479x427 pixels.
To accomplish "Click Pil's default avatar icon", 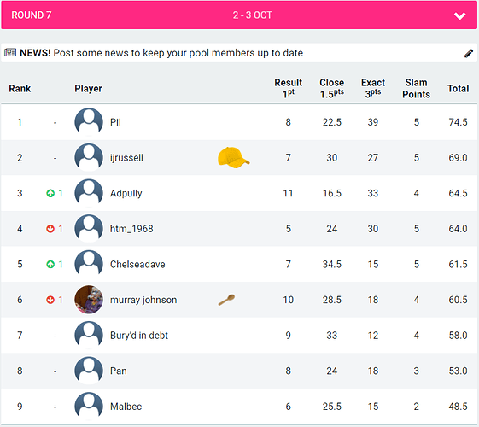I will point(89,122).
